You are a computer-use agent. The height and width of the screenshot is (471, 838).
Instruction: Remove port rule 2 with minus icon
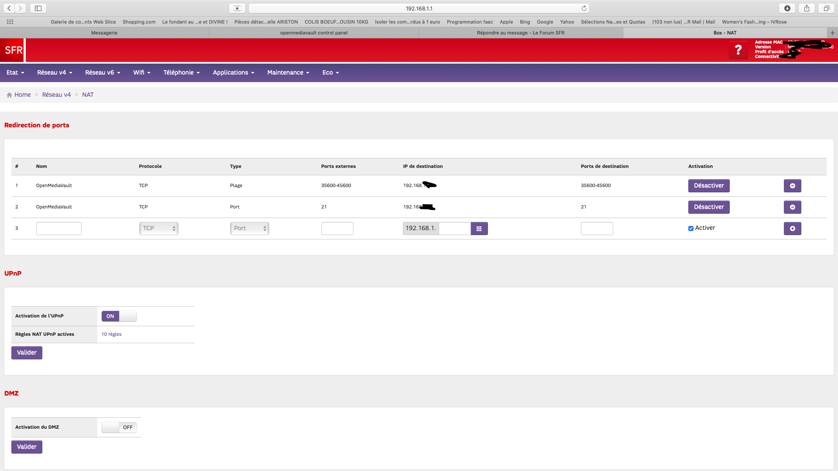792,207
